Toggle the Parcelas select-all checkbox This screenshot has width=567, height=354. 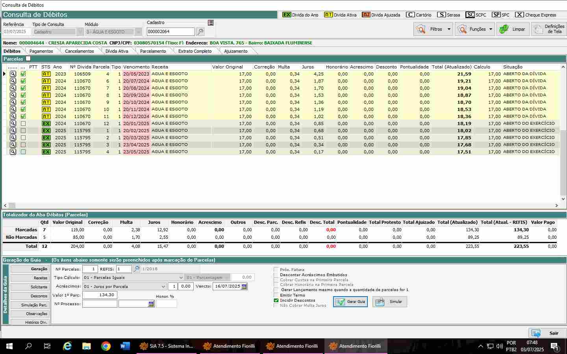28,59
